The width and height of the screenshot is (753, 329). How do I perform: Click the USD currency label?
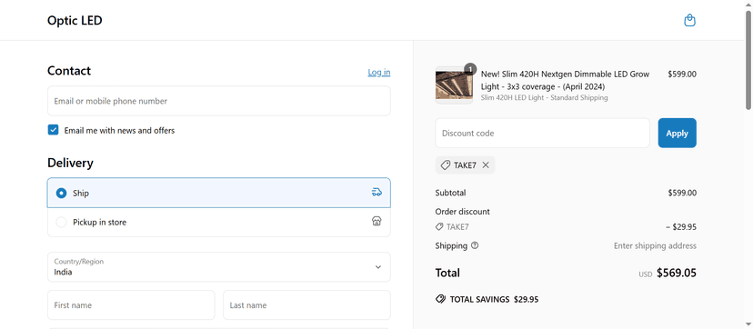click(x=646, y=274)
